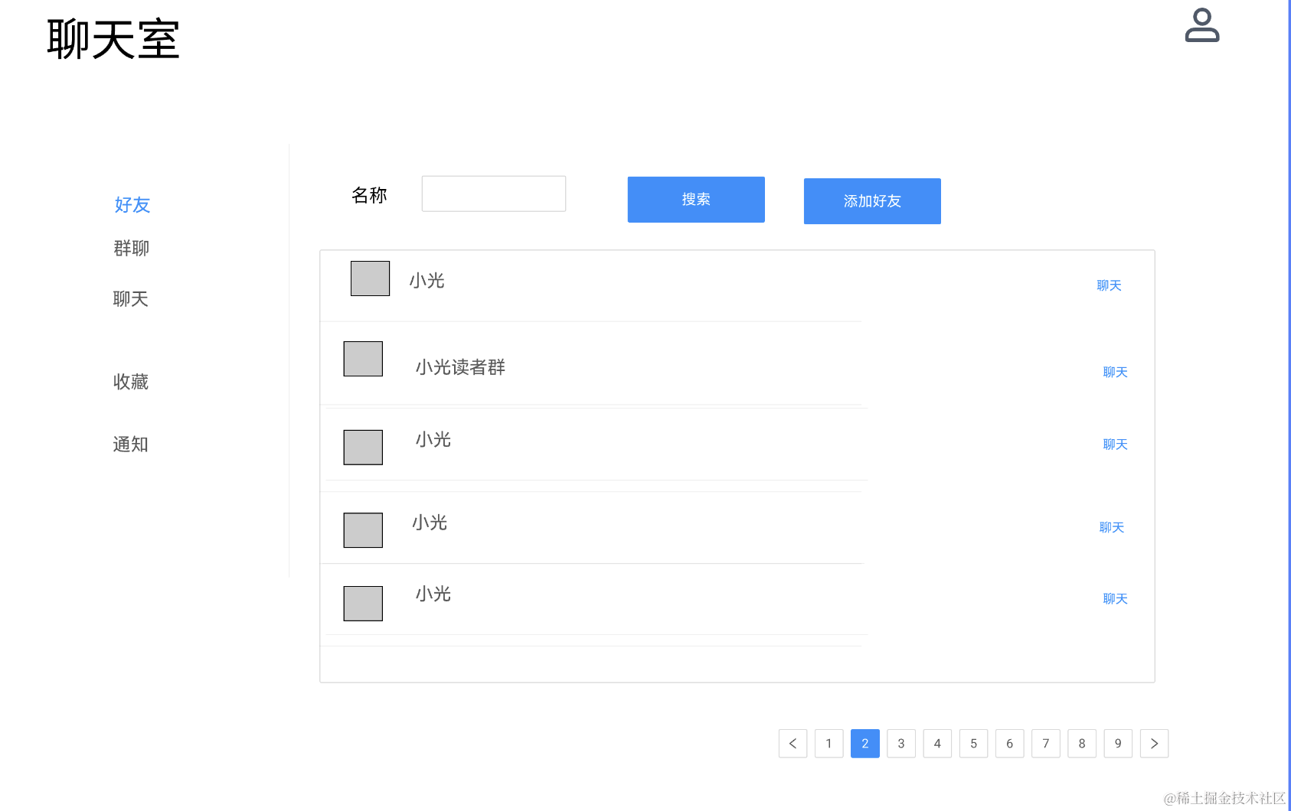This screenshot has width=1291, height=811.
Task: Click the 聊天室 title heading
Action: (x=113, y=40)
